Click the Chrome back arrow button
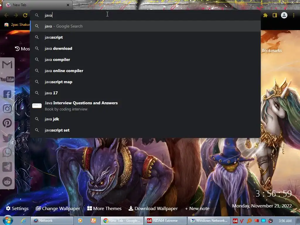The height and width of the screenshot is (225, 300). point(6,15)
